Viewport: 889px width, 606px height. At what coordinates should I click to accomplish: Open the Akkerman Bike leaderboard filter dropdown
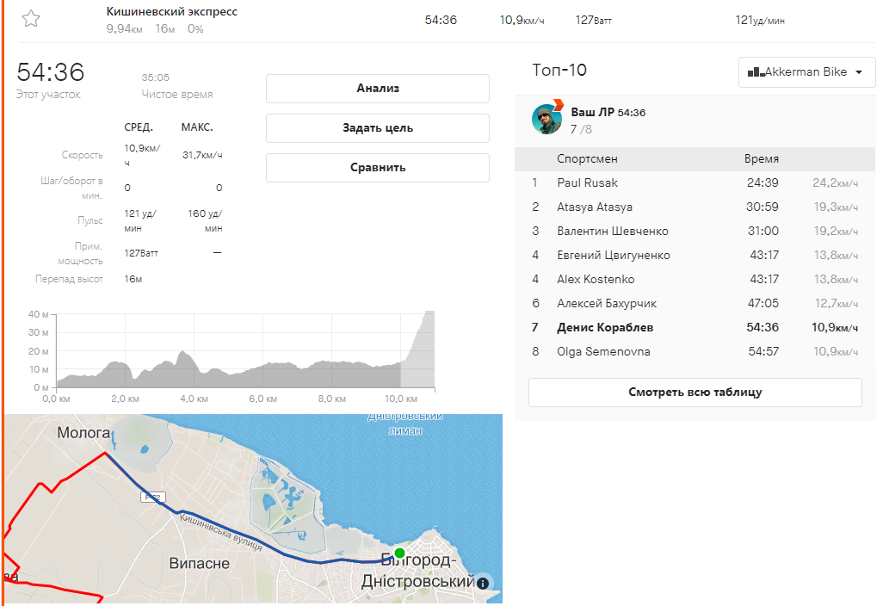[x=806, y=72]
